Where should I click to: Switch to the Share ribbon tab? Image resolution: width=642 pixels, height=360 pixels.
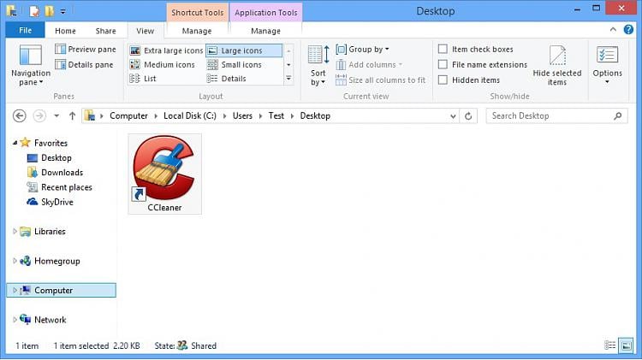pos(105,31)
